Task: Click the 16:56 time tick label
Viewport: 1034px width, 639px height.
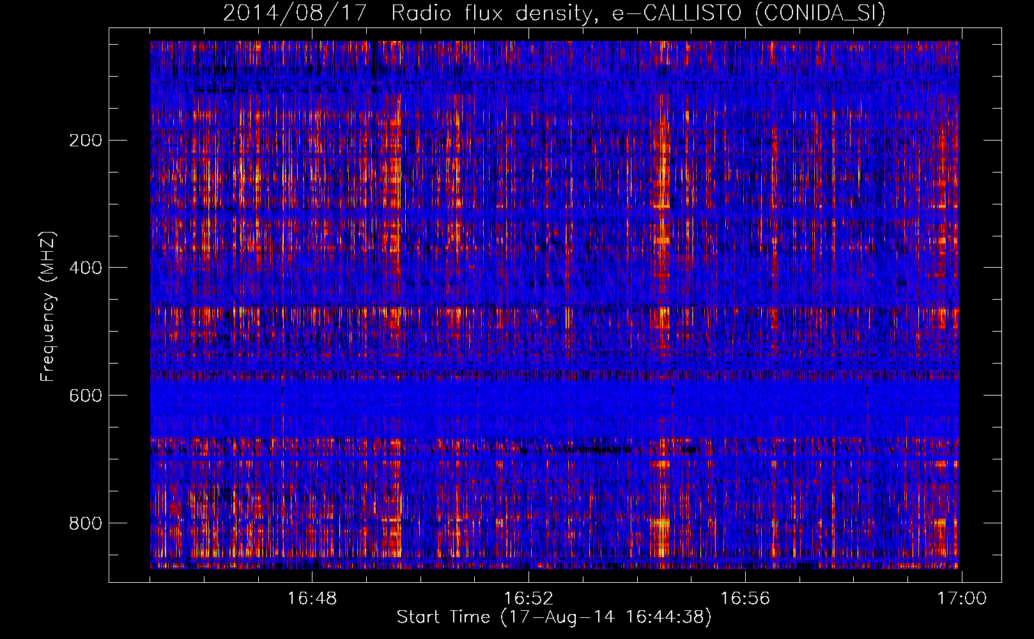Action: pyautogui.click(x=745, y=599)
